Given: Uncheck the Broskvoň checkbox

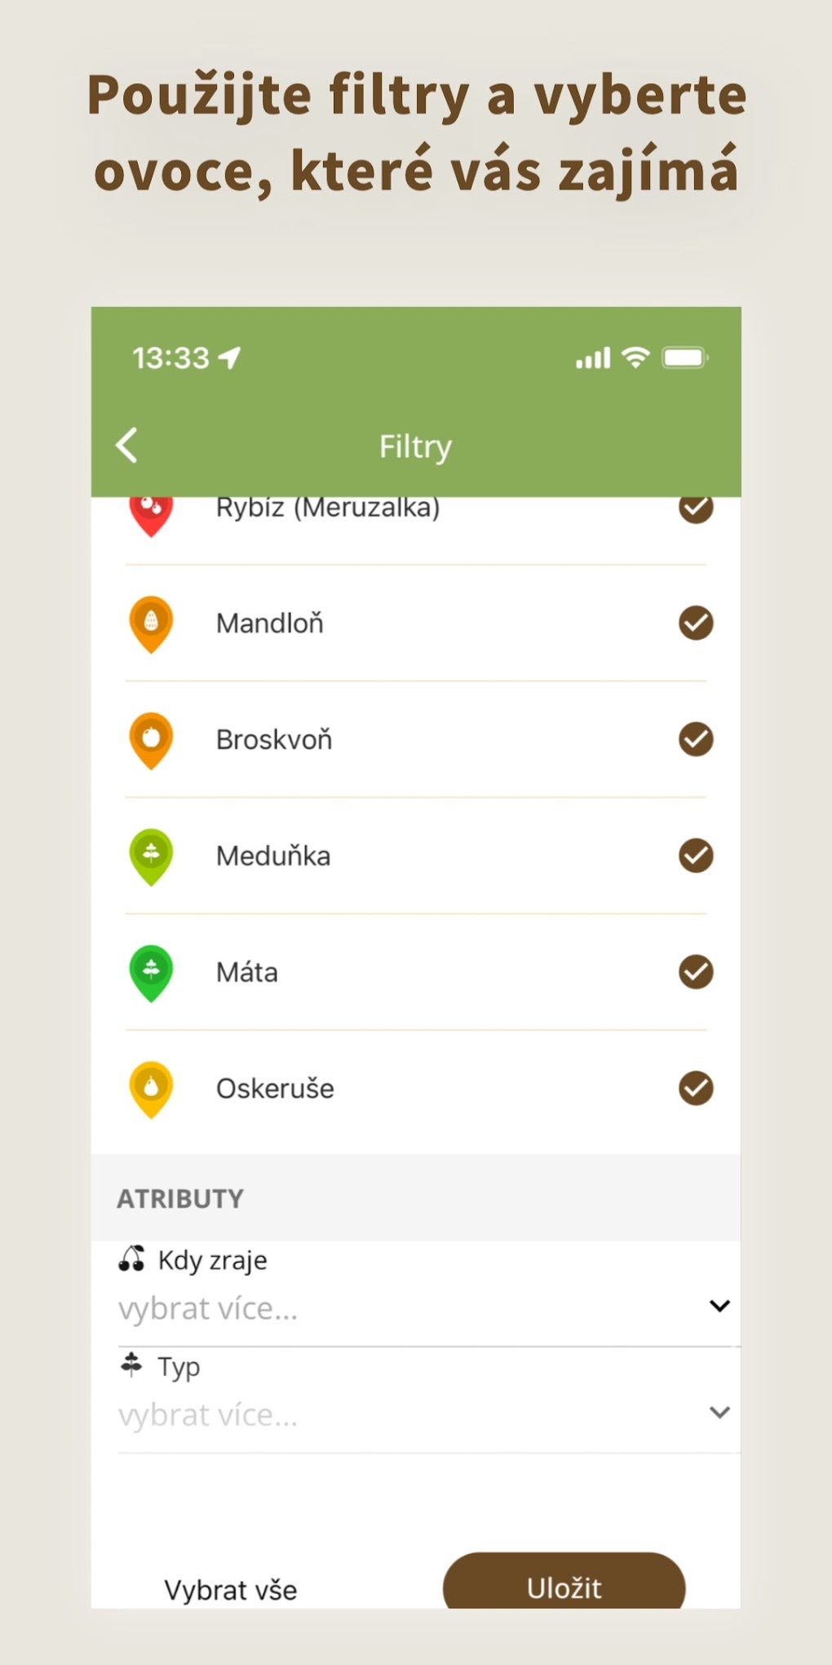Looking at the screenshot, I should click(x=696, y=739).
